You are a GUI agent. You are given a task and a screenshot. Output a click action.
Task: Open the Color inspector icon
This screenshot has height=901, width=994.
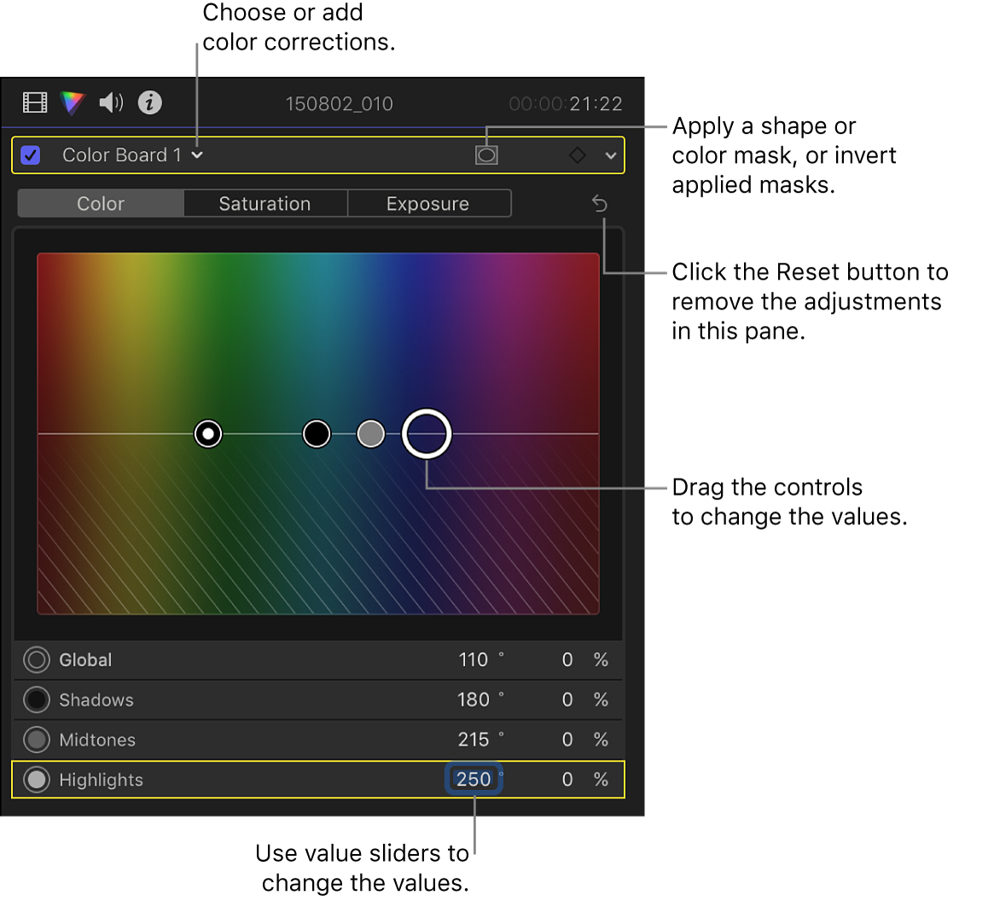[x=72, y=102]
